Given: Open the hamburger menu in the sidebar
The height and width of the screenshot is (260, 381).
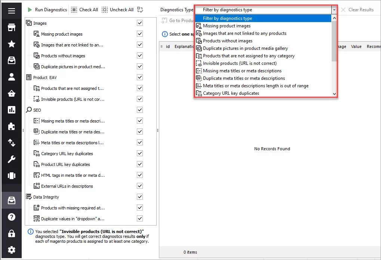Looking at the screenshot, I should (x=12, y=11).
